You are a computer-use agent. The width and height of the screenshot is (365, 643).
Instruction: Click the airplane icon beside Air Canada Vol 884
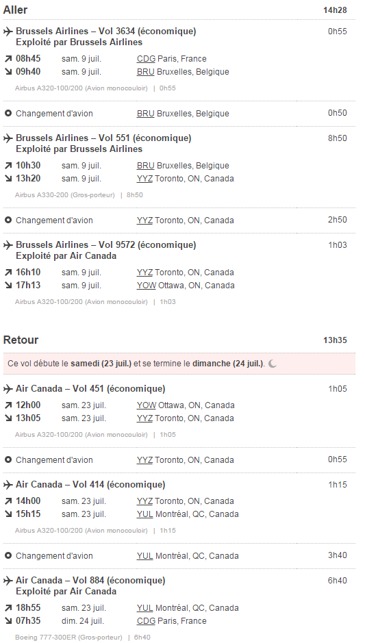click(x=8, y=581)
